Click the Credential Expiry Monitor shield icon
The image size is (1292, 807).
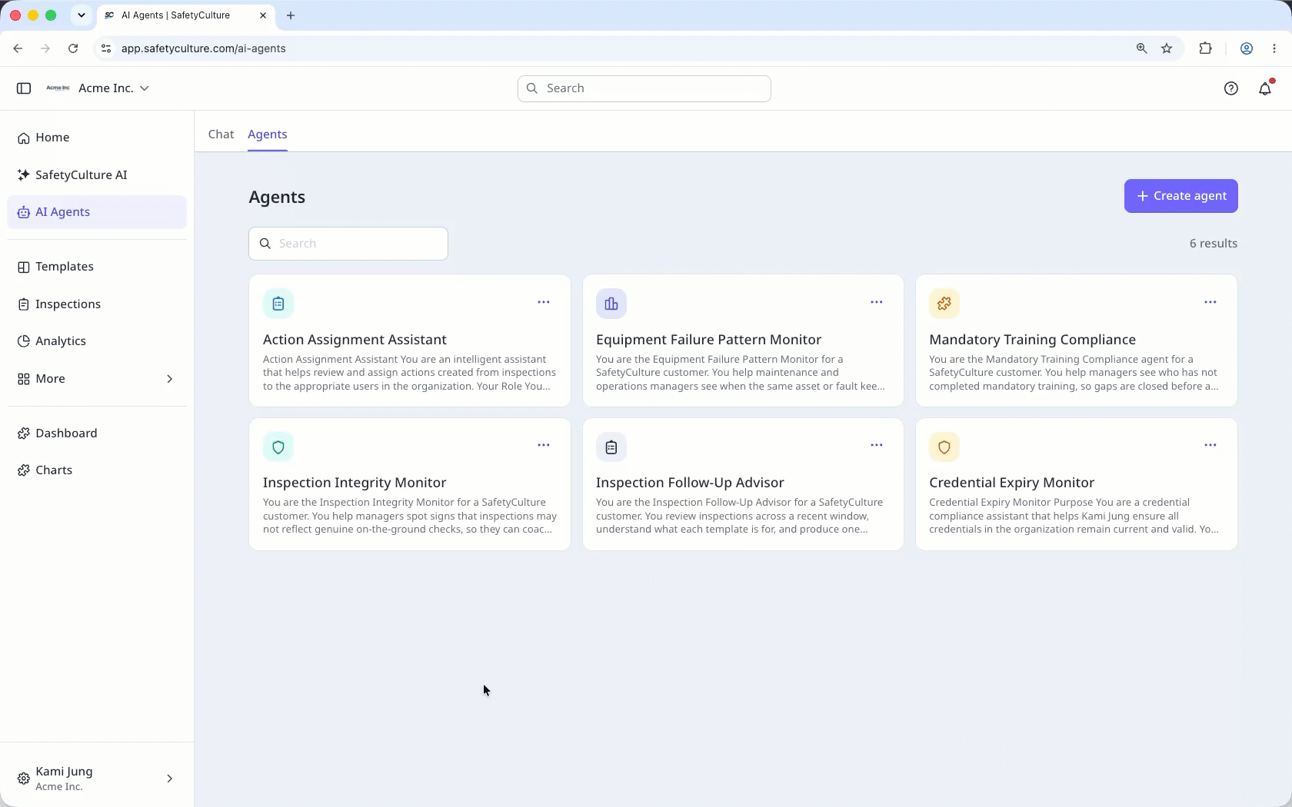944,447
